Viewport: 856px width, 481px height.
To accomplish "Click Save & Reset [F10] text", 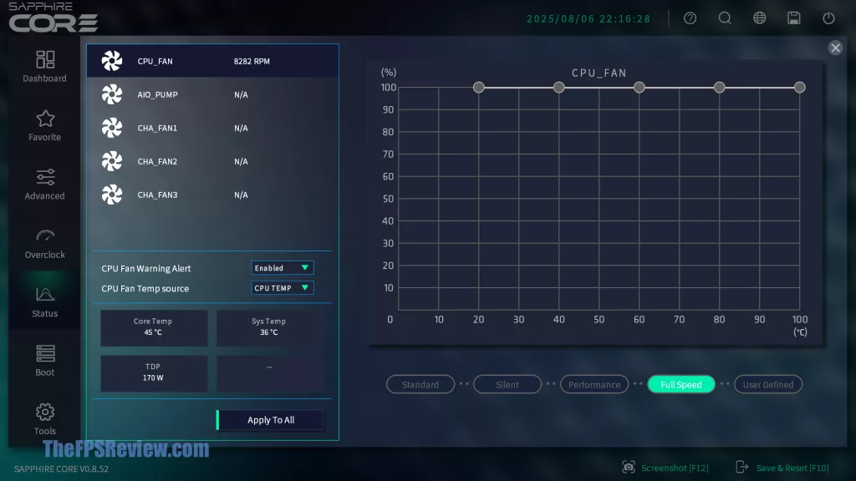I will pos(792,468).
